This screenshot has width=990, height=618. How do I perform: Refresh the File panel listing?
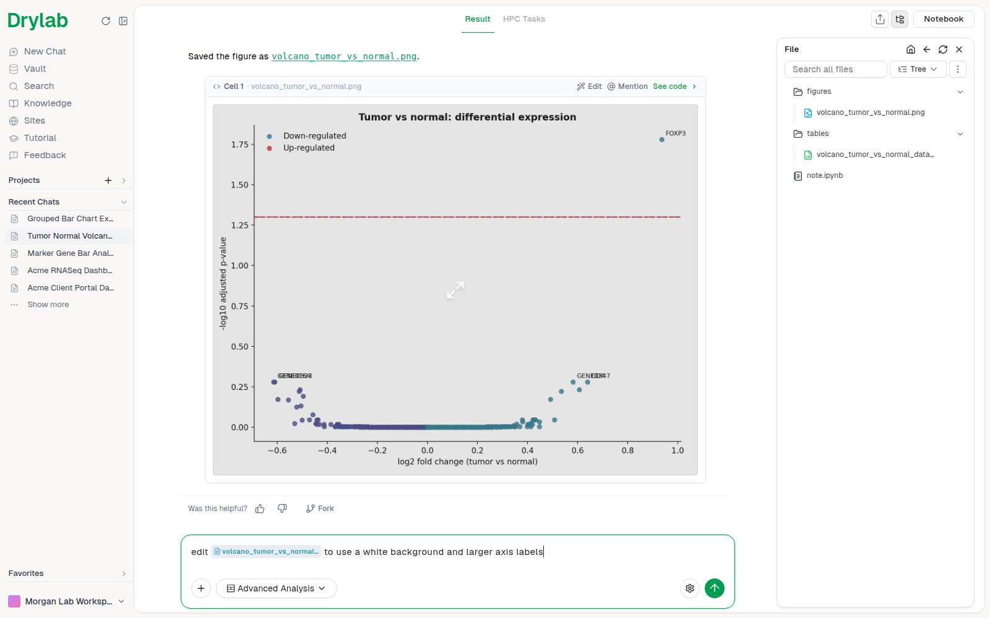[943, 49]
